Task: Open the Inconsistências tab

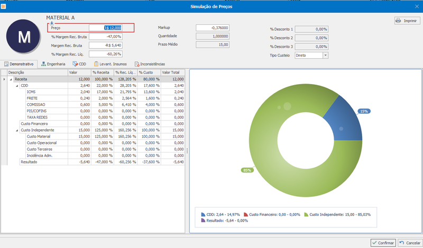Action: (x=150, y=64)
